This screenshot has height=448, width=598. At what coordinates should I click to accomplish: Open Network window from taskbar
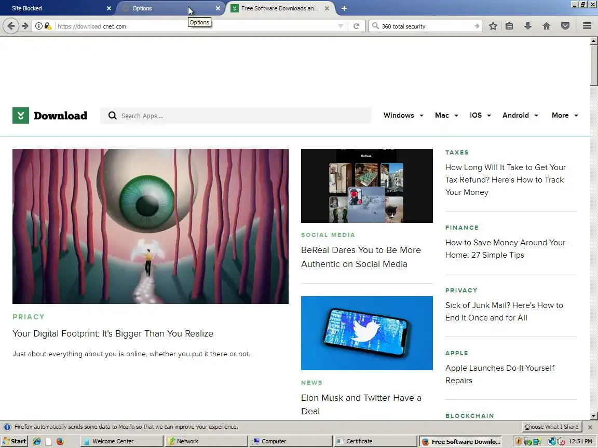[x=206, y=441]
